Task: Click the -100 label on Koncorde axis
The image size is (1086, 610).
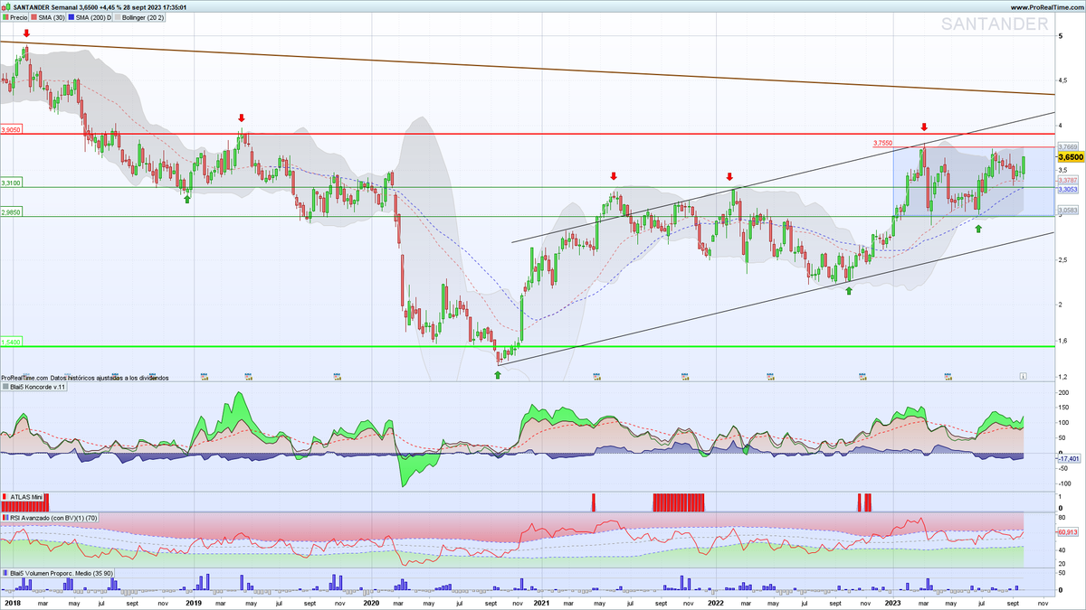Action: (x=1064, y=483)
